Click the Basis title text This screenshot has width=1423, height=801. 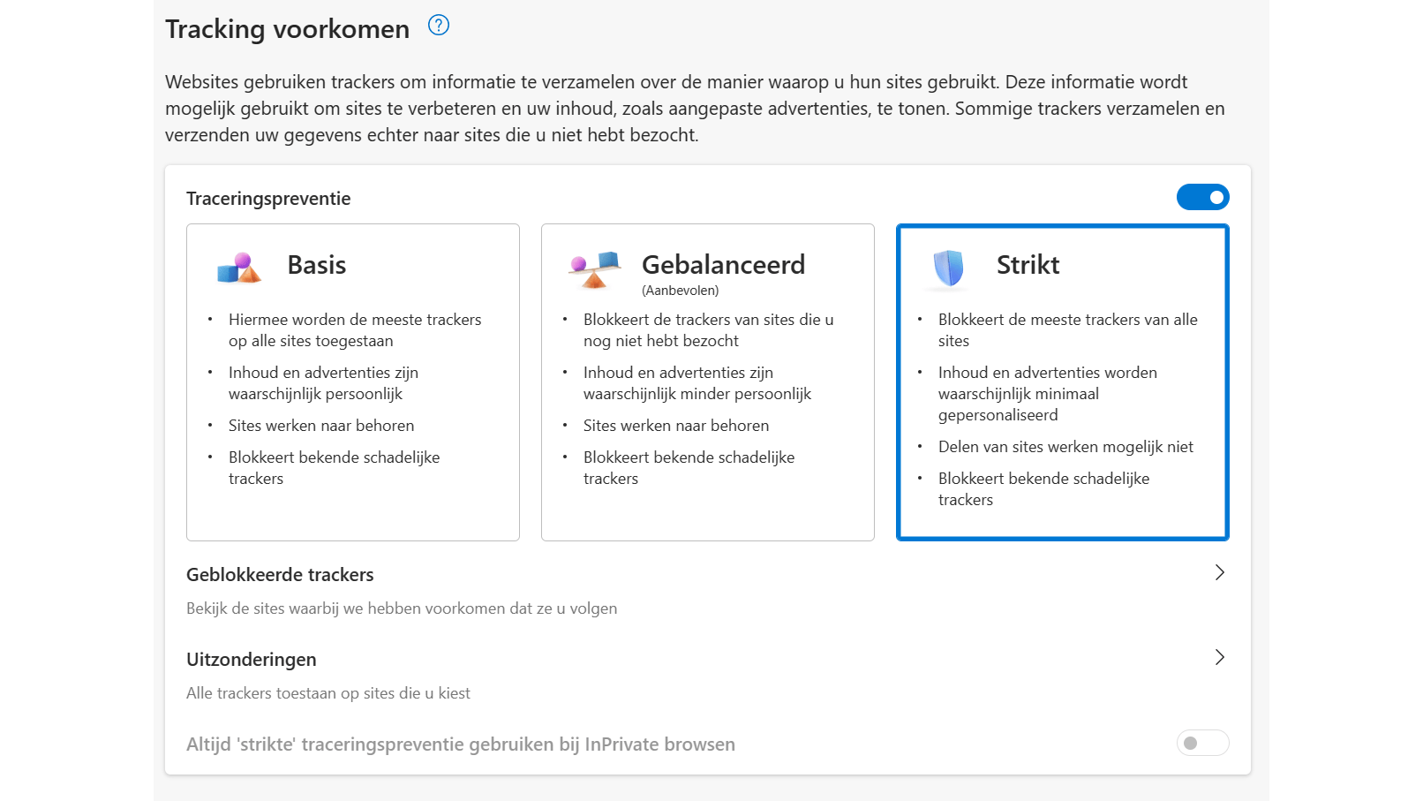317,265
